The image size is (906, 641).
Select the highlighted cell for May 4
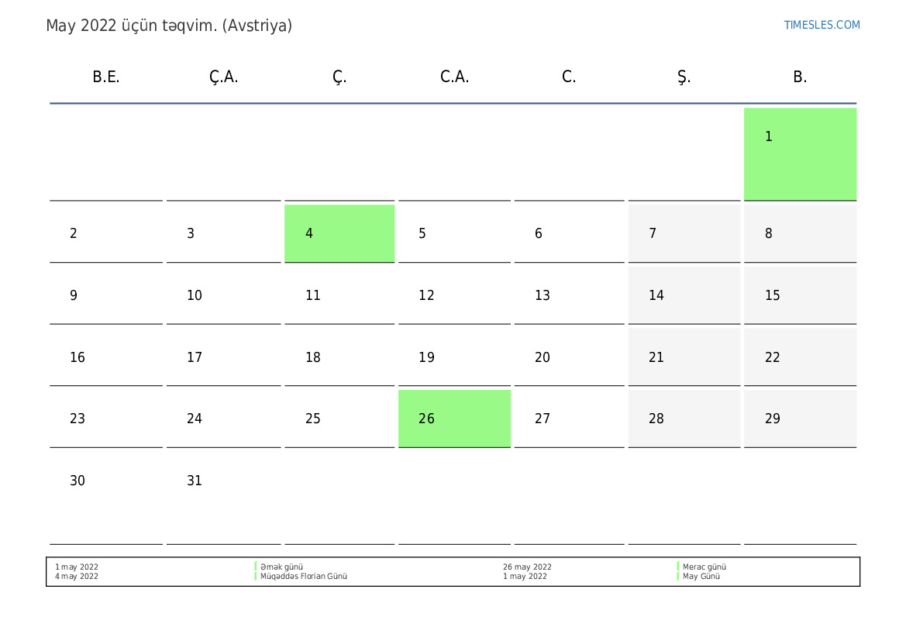pos(339,233)
